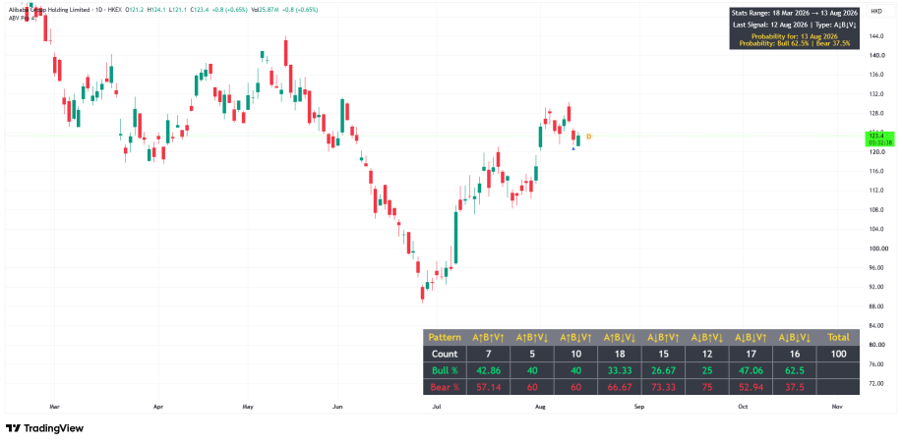Click the A↑B↓V↓ column header
Screen dimensions: 902x443
pos(619,337)
